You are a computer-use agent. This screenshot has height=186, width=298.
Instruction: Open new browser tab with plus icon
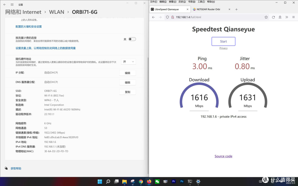[x=236, y=9]
